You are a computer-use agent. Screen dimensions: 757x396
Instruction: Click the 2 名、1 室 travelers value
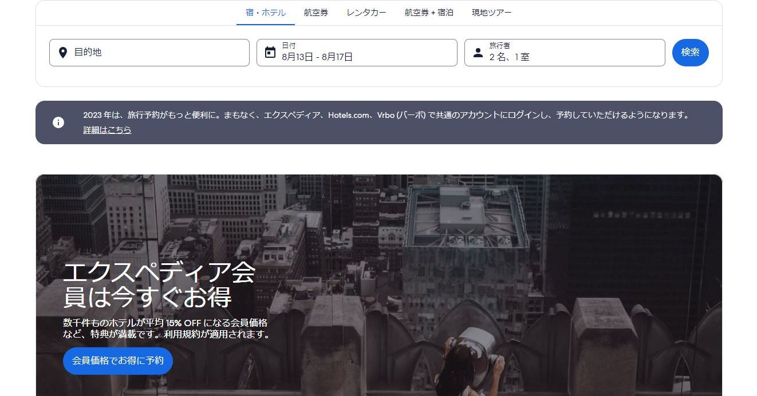coord(509,57)
